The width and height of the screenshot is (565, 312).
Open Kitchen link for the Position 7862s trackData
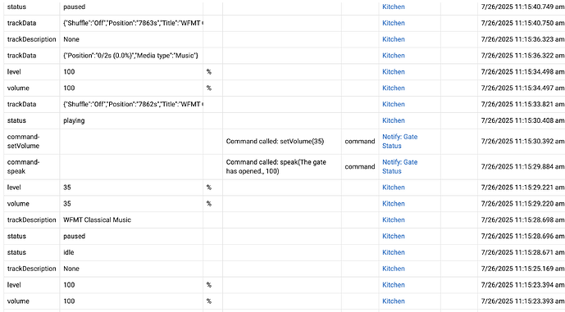[x=394, y=104]
